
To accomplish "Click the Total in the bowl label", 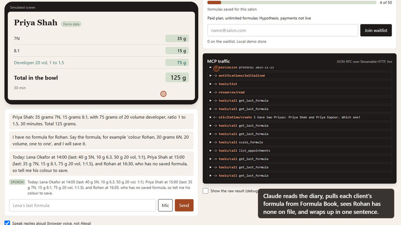I will (36, 78).
